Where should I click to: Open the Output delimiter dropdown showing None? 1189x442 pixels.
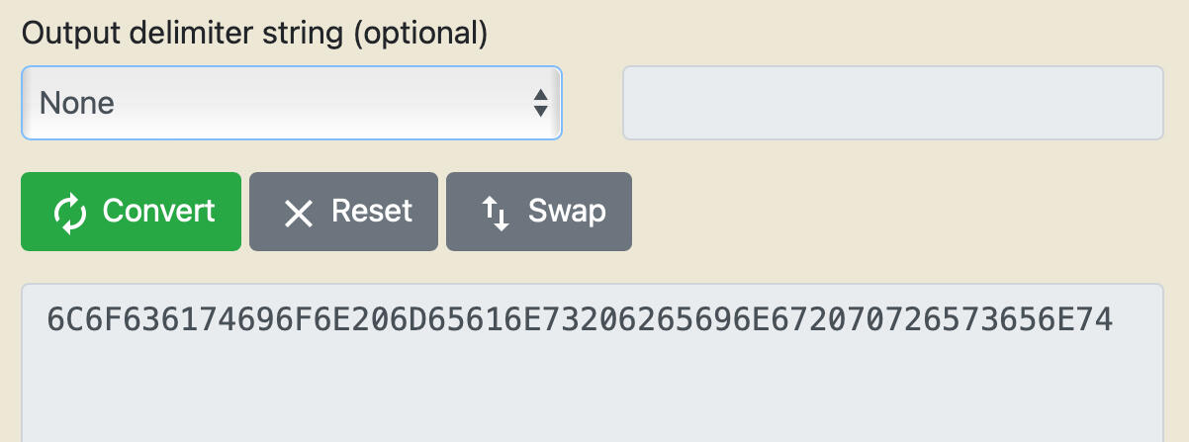point(292,103)
